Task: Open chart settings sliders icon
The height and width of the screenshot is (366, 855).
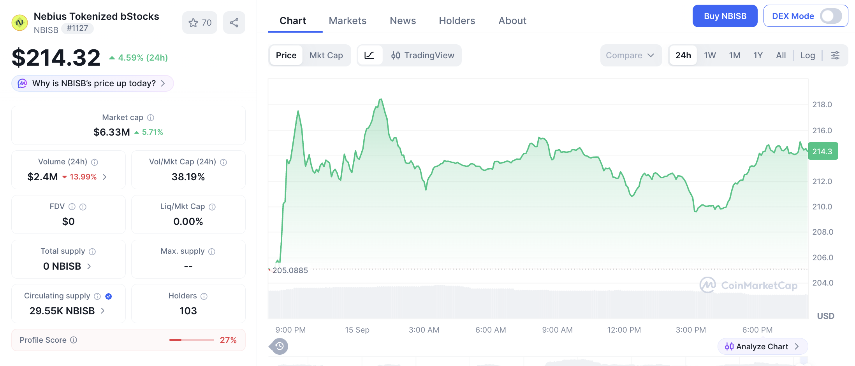Action: (x=835, y=55)
